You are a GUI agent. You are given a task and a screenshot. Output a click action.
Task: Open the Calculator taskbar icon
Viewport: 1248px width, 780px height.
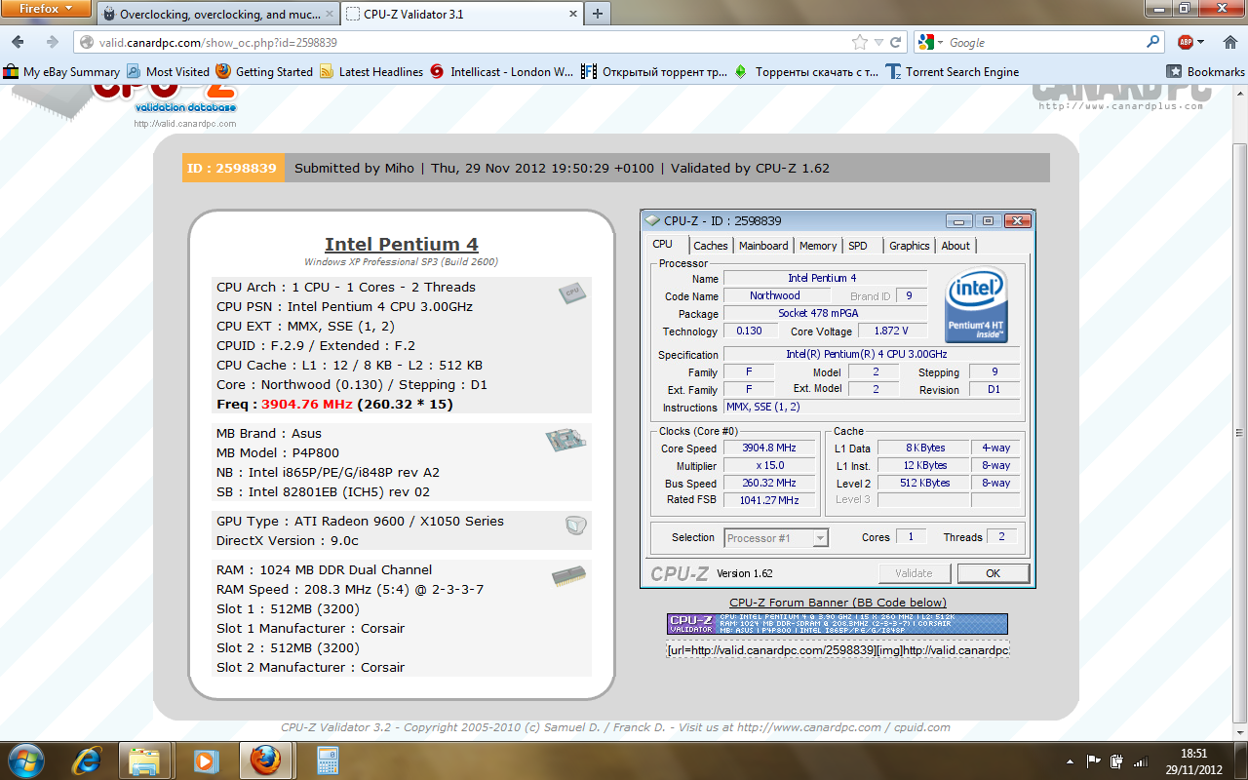tap(327, 760)
